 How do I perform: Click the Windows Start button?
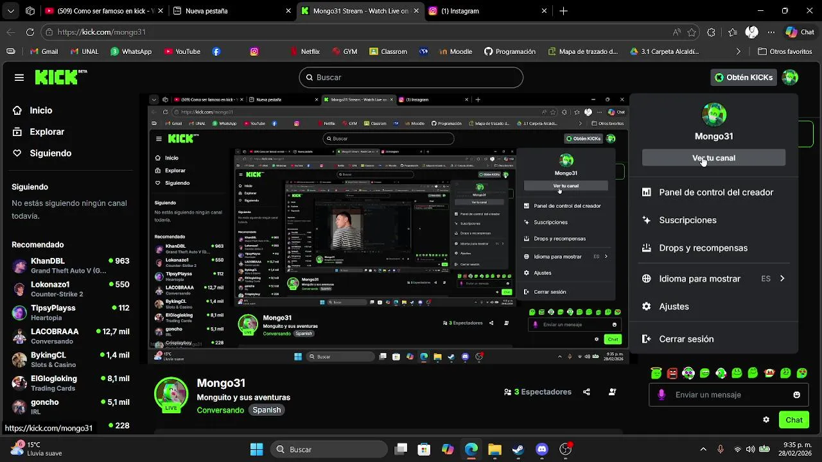click(256, 449)
